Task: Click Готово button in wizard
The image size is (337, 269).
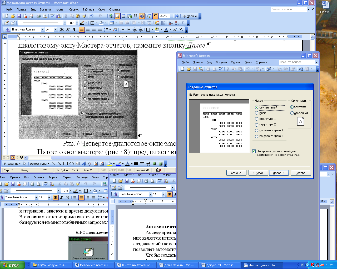Action: (x=300, y=173)
